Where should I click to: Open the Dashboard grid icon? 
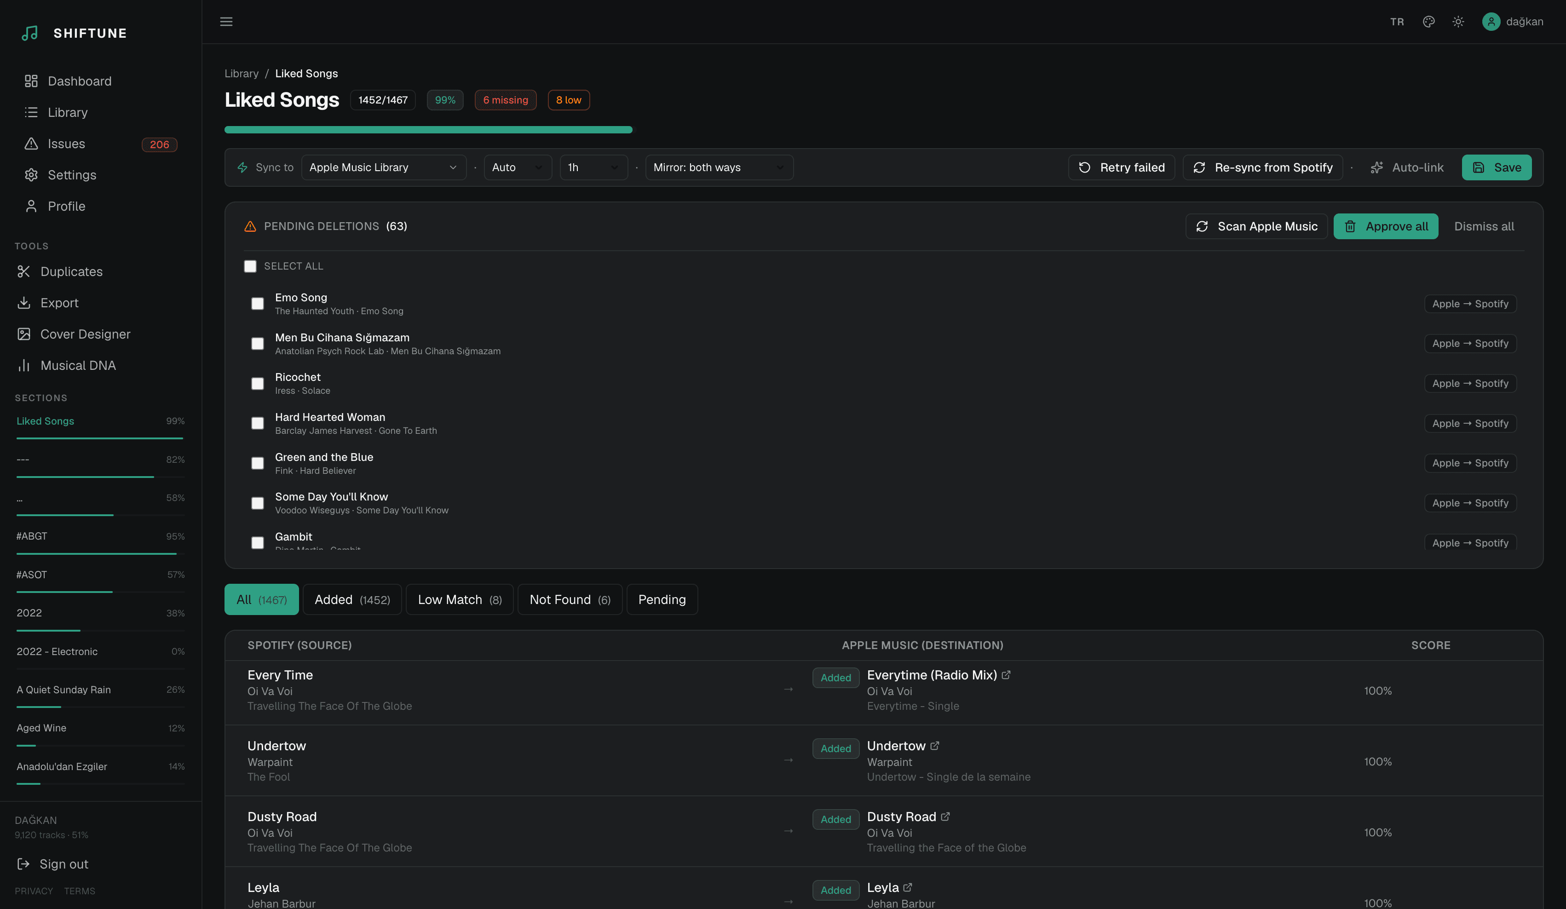click(31, 81)
